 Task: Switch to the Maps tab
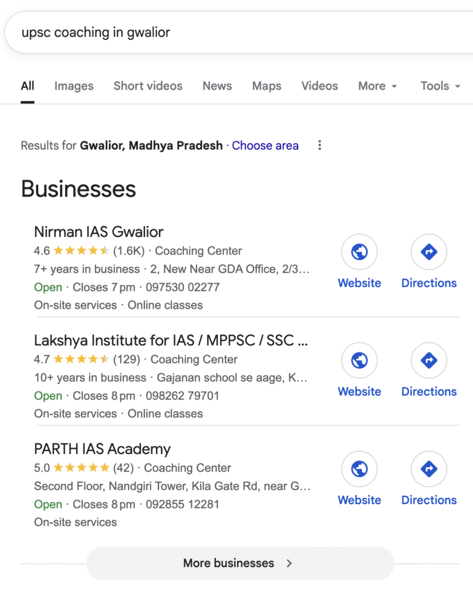point(267,86)
